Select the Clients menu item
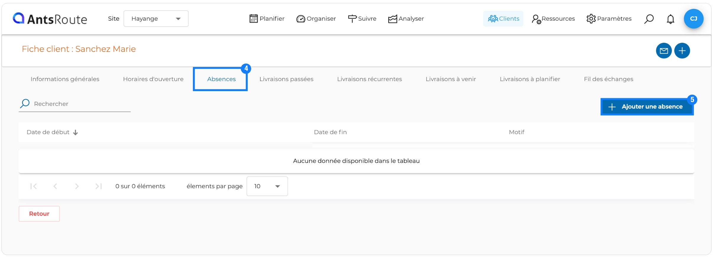 (503, 19)
